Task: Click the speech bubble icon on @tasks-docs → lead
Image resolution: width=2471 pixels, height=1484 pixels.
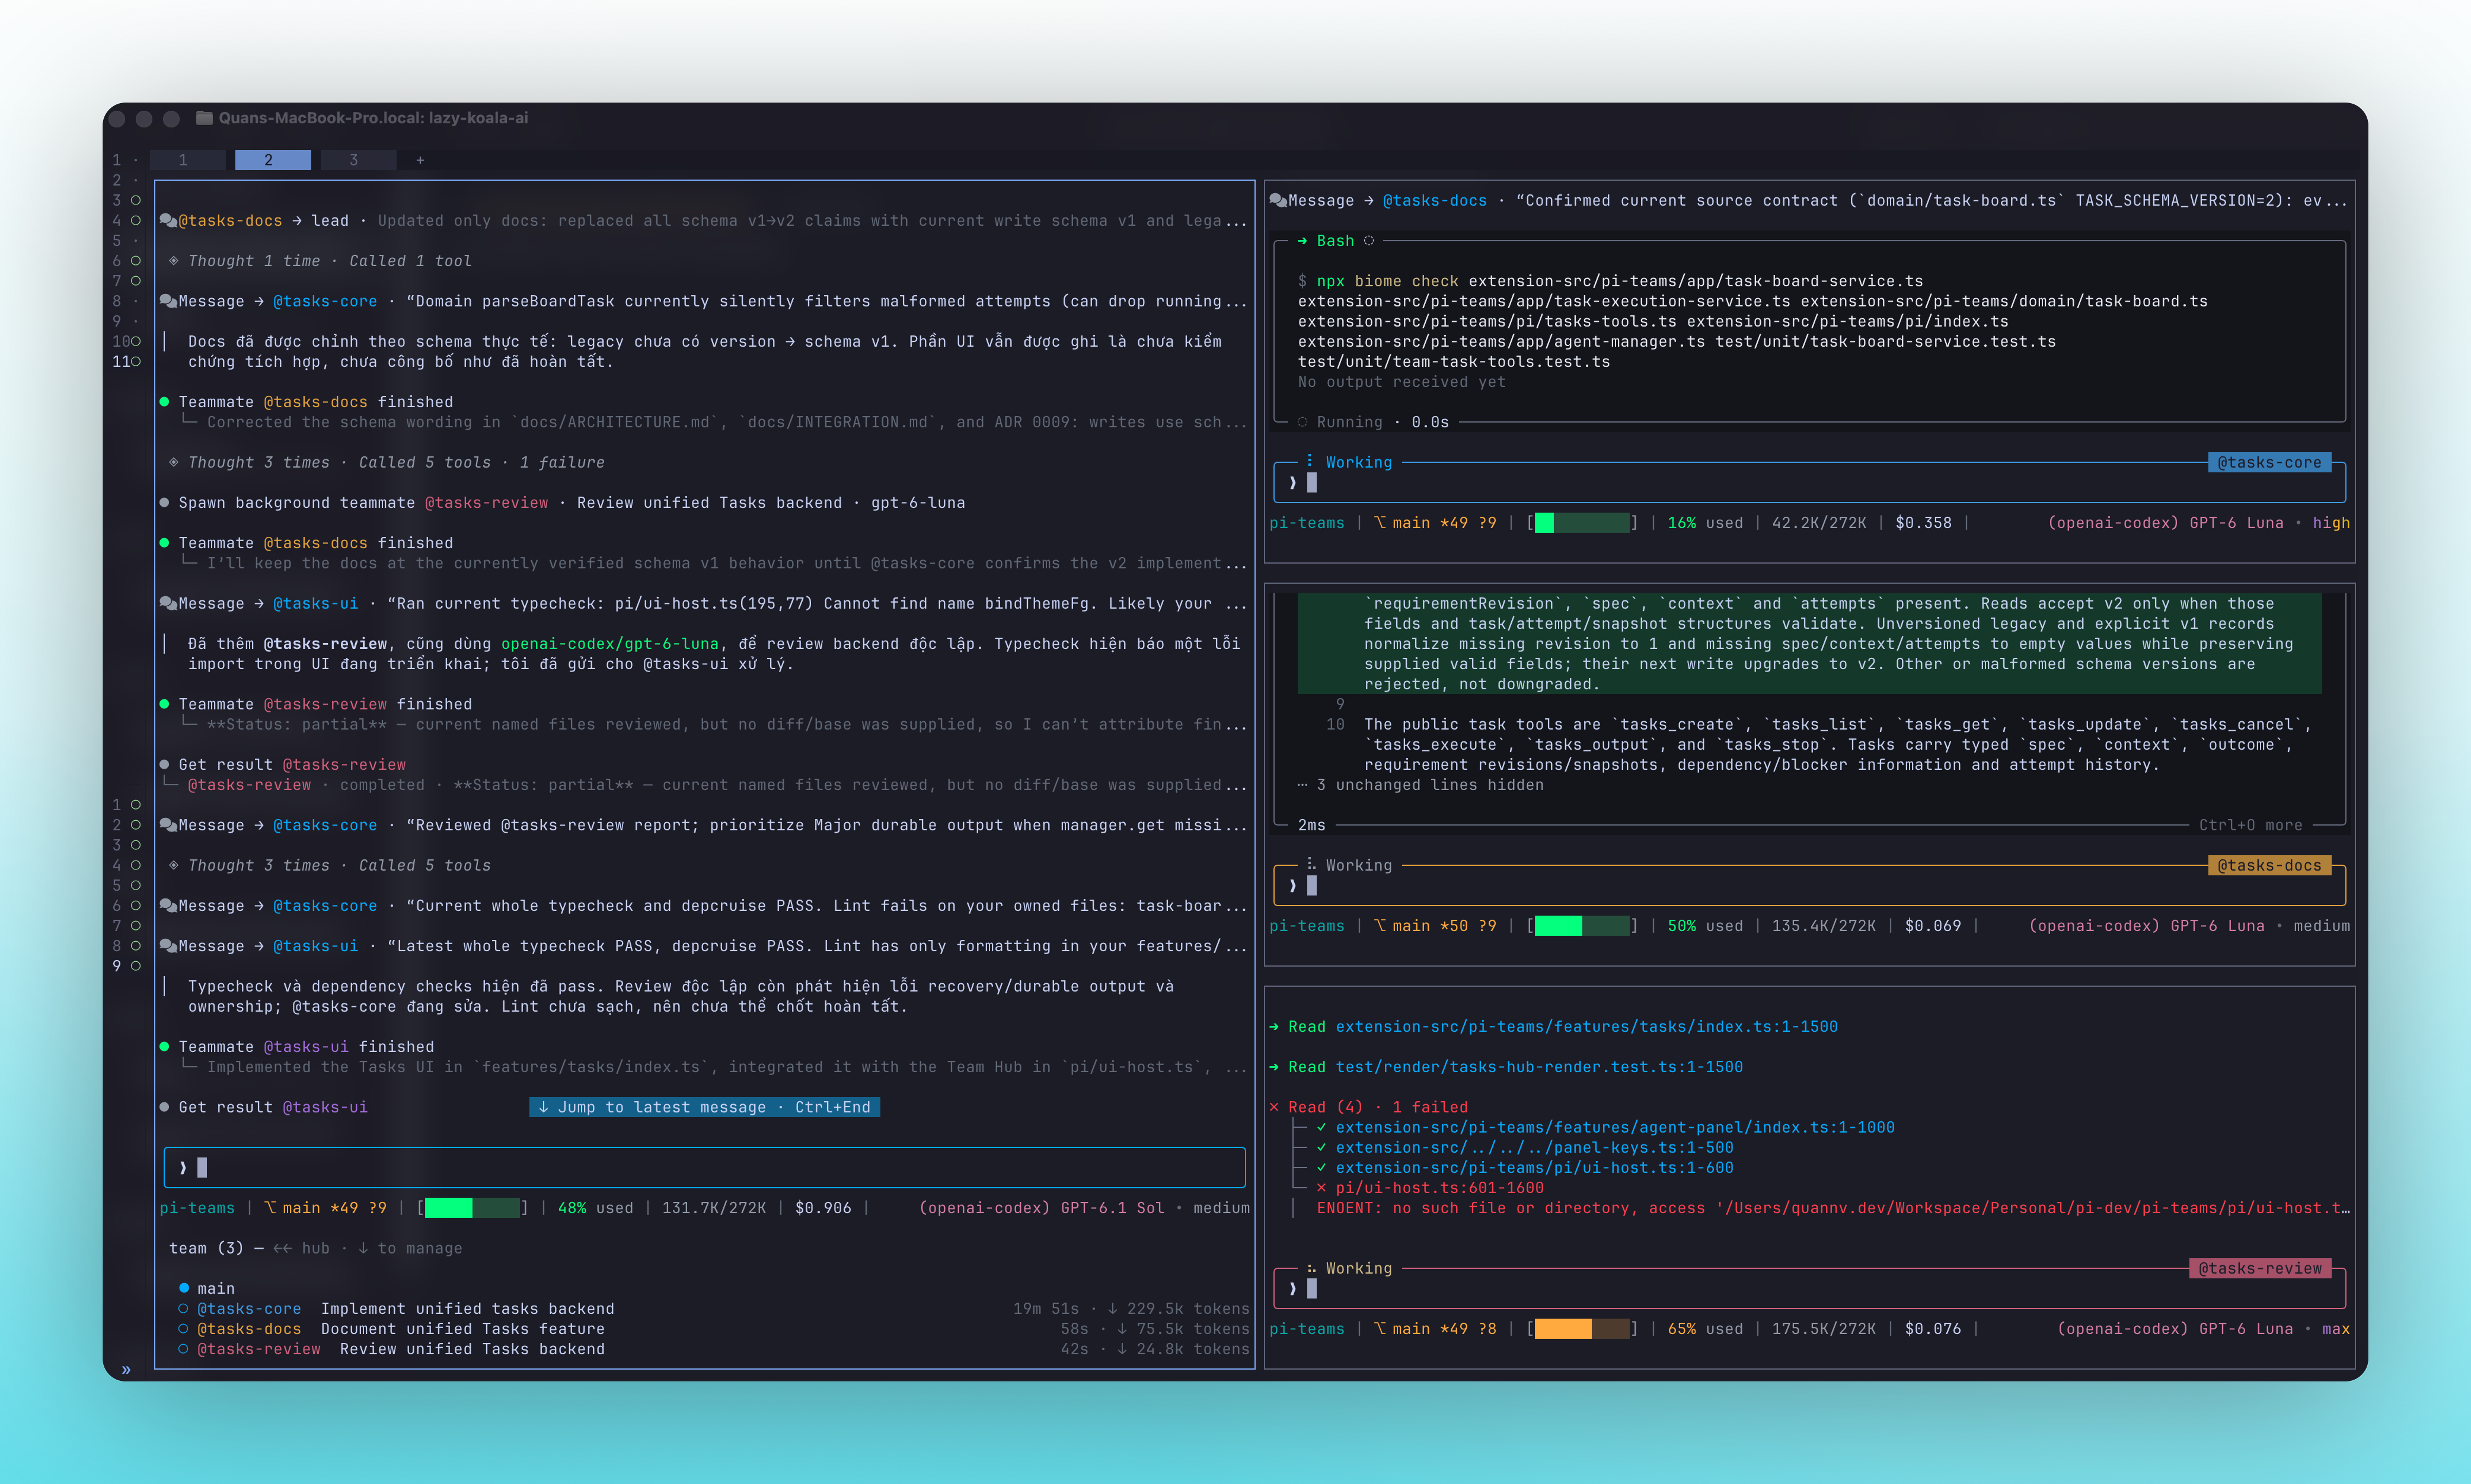Action: pos(168,221)
